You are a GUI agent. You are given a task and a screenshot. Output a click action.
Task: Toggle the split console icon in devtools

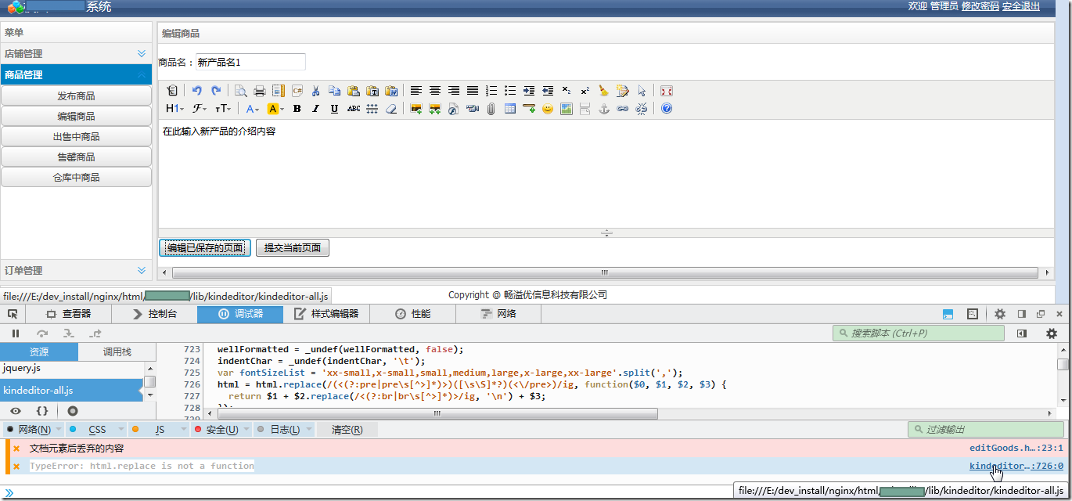tap(948, 314)
